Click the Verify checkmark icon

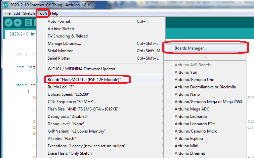[x=9, y=22]
